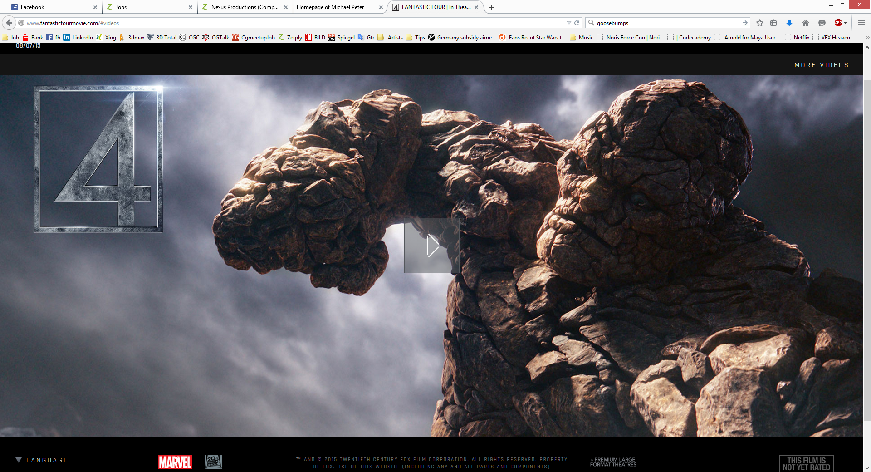Open the BILD bookmark
The height and width of the screenshot is (472, 871).
coord(315,37)
